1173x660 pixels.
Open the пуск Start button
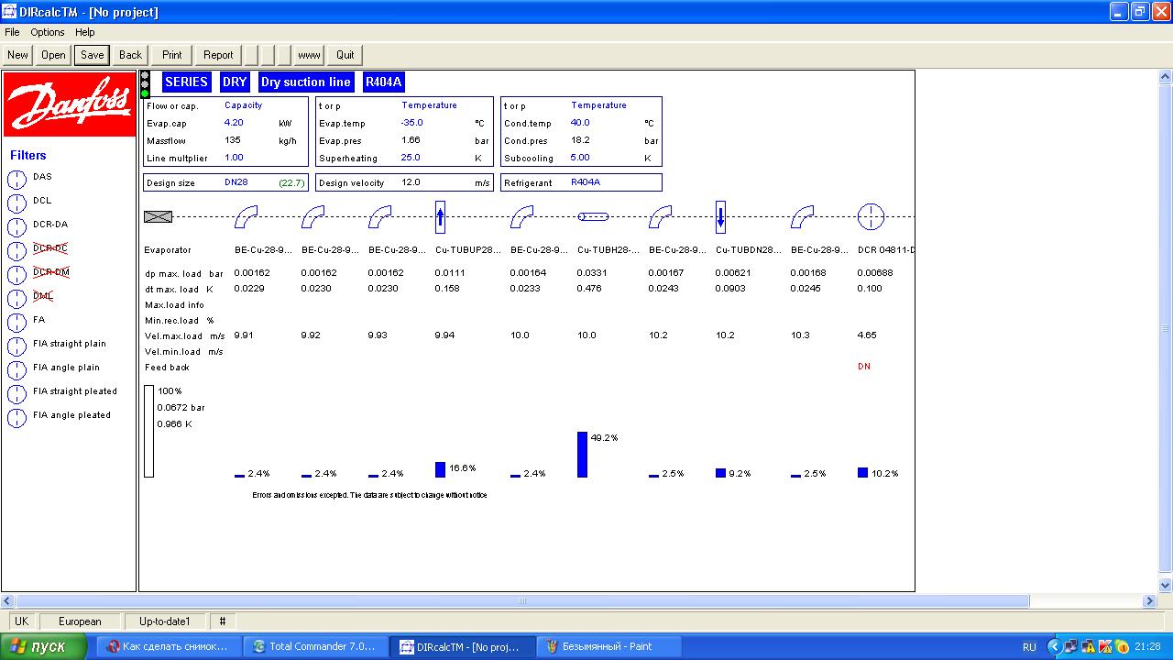pos(44,646)
